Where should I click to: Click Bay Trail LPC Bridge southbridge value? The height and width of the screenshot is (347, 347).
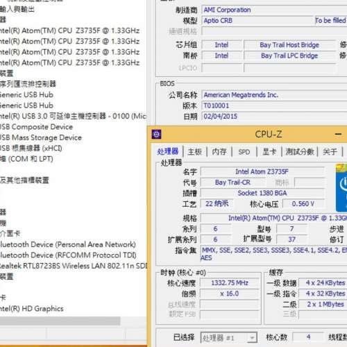pyautogui.click(x=289, y=56)
